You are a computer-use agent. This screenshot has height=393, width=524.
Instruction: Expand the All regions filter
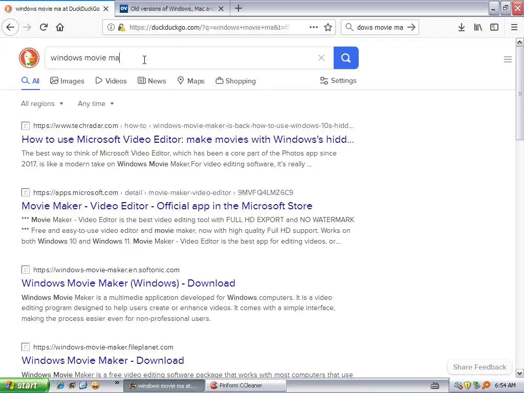[x=42, y=103]
